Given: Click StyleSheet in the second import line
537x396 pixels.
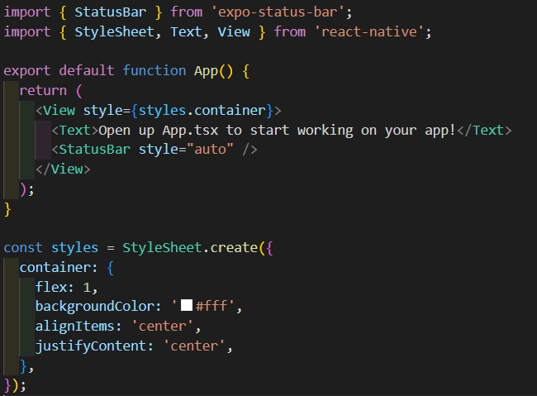Looking at the screenshot, I should 114,32.
